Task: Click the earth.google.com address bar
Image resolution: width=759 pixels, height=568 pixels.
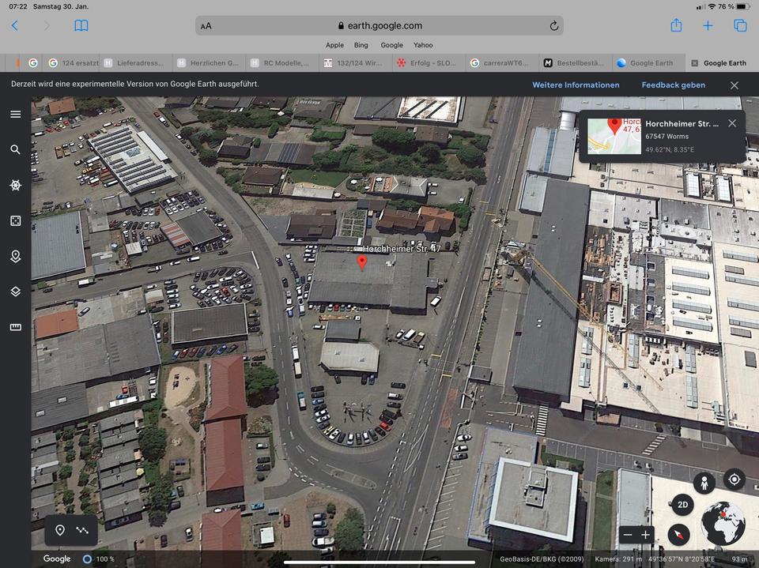Action: click(379, 25)
